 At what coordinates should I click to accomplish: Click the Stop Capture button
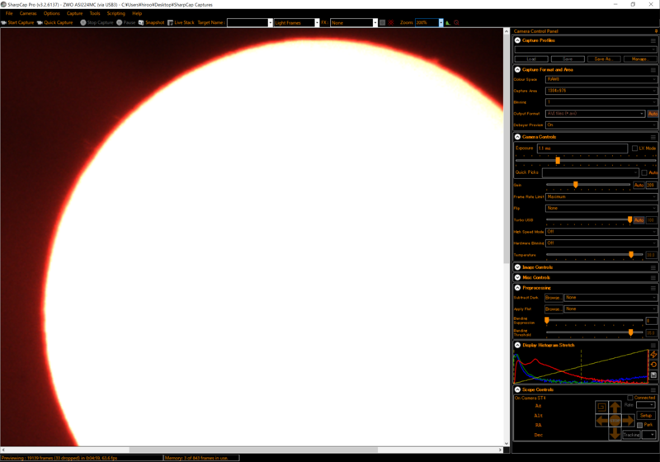(97, 23)
